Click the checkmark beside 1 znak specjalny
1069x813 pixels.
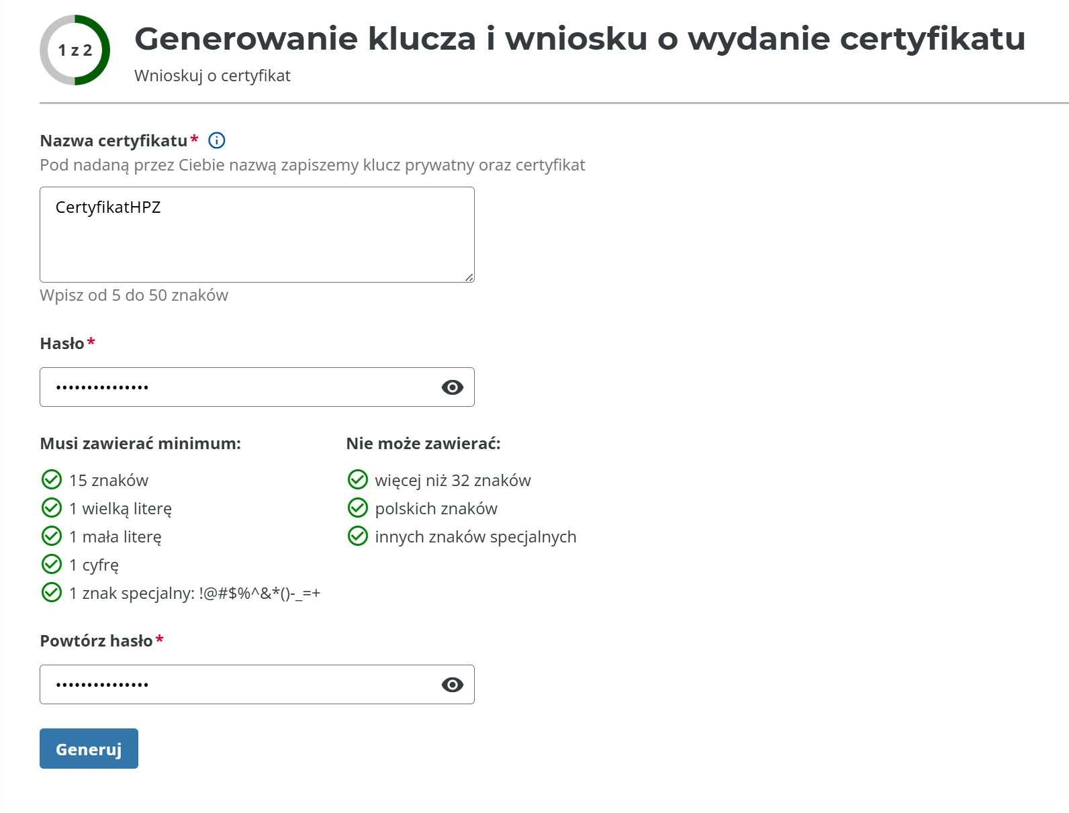(x=52, y=593)
